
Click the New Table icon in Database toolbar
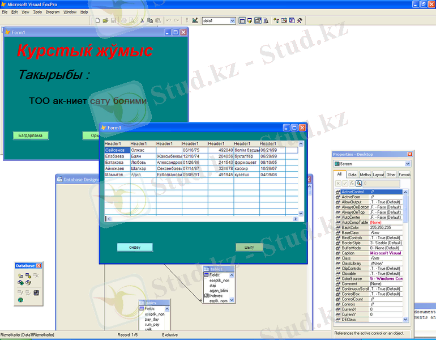(x=20, y=275)
